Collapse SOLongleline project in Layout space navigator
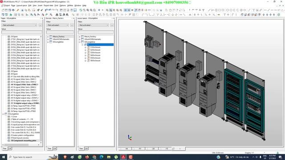Image resolution: width=285 pixels, height=160 pixels. pos(80,42)
